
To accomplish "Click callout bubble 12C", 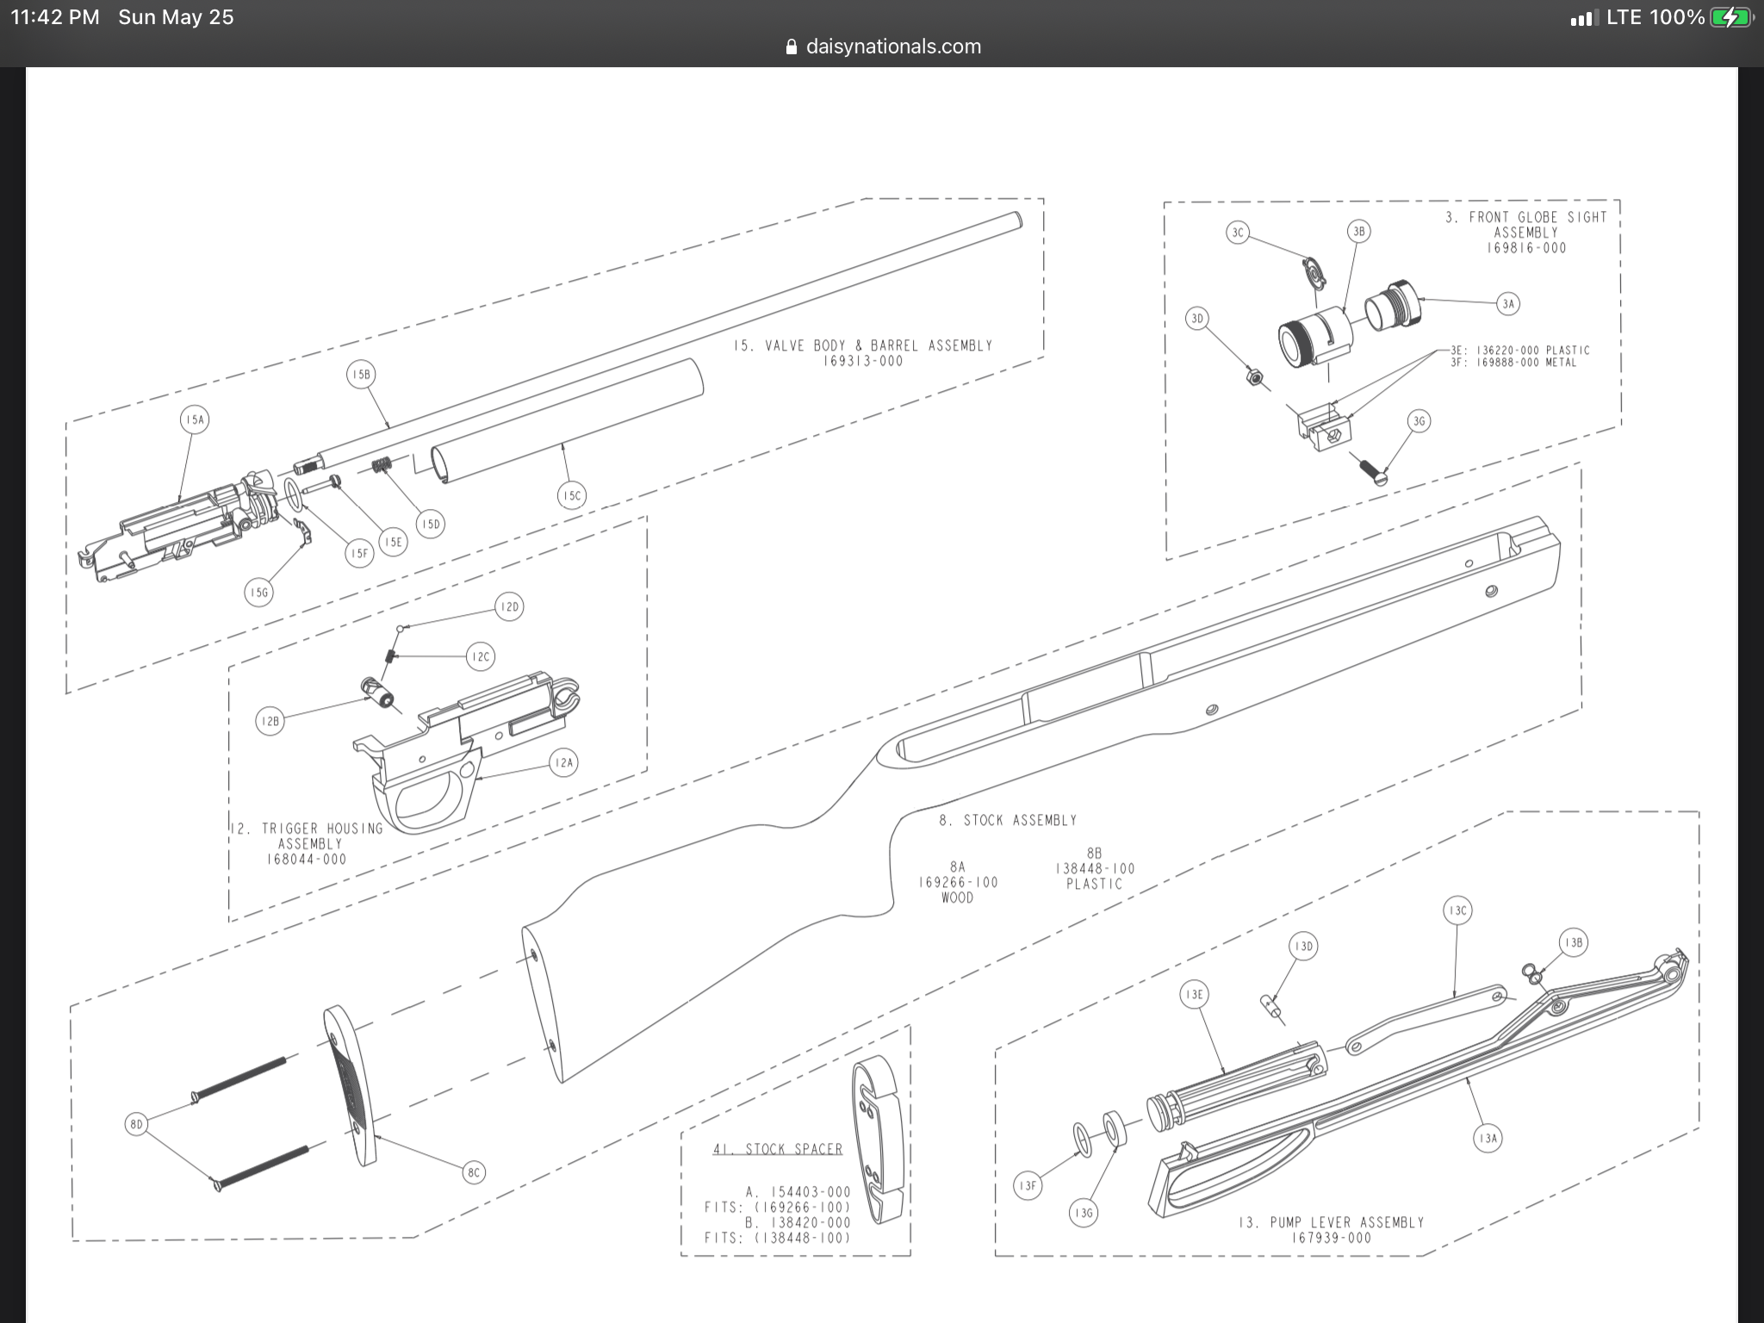I will click(481, 656).
